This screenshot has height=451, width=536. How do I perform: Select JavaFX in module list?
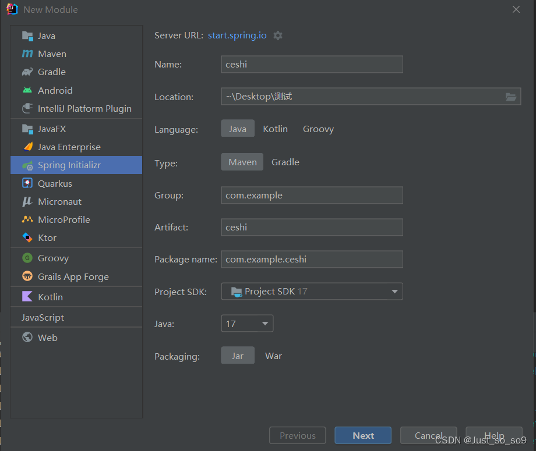76,129
